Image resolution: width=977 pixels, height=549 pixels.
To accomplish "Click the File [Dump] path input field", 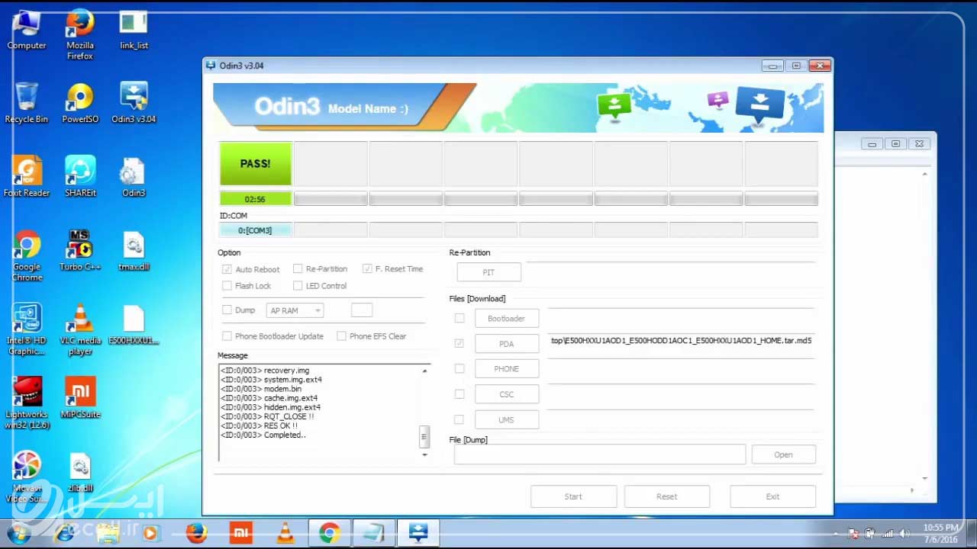I will pyautogui.click(x=599, y=454).
